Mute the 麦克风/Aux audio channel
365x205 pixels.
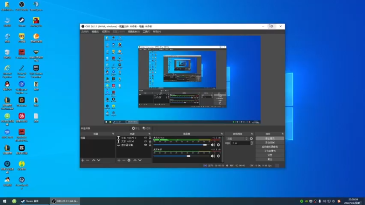coord(213,145)
